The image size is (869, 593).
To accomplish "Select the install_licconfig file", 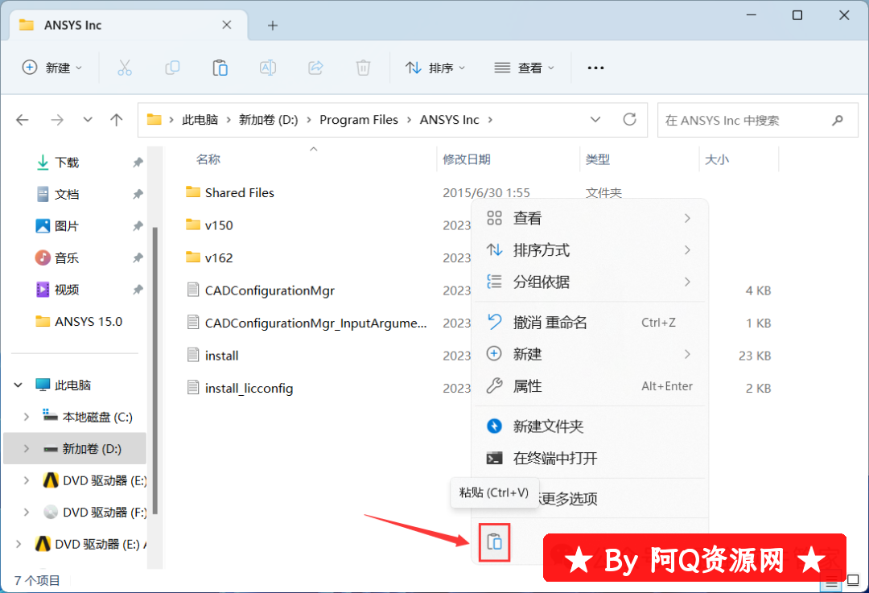I will coord(249,388).
